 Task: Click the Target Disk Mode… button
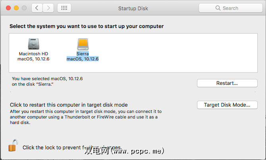[227, 105]
